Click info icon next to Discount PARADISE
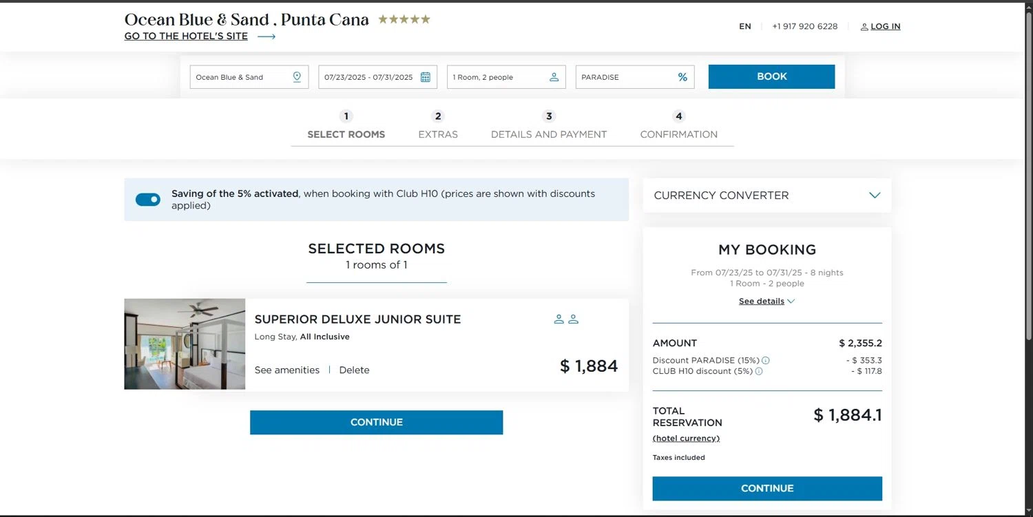This screenshot has height=517, width=1033. coord(766,360)
